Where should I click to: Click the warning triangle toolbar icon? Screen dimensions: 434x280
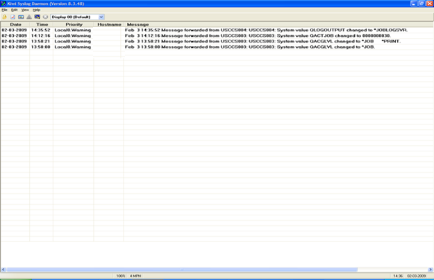pos(29,17)
